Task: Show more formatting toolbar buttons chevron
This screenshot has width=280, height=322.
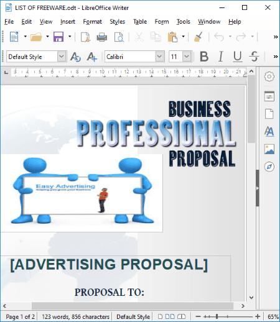Action: click(x=276, y=57)
